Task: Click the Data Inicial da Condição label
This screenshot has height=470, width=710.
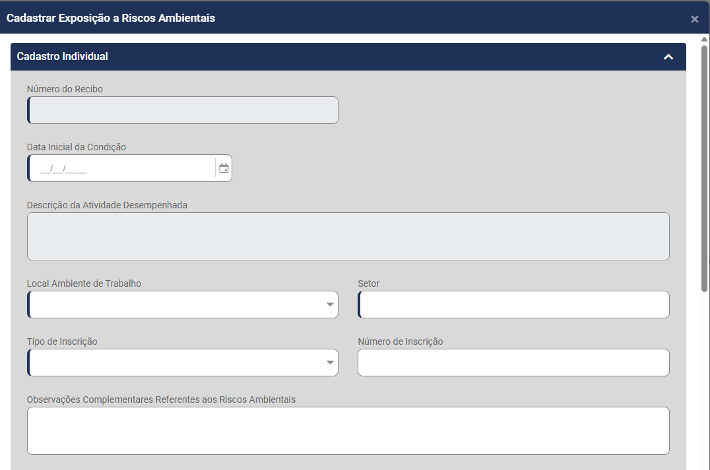Action: [x=76, y=147]
